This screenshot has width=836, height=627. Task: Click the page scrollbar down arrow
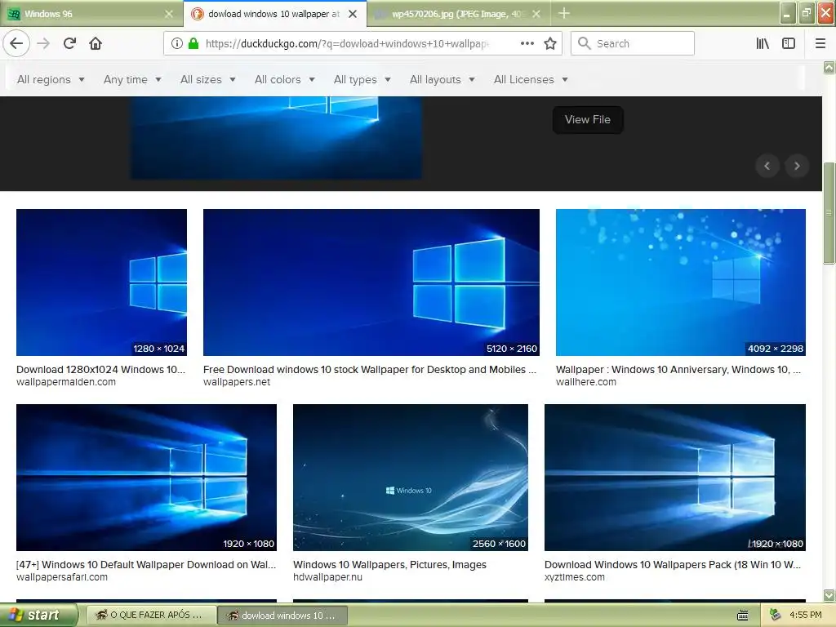click(829, 595)
